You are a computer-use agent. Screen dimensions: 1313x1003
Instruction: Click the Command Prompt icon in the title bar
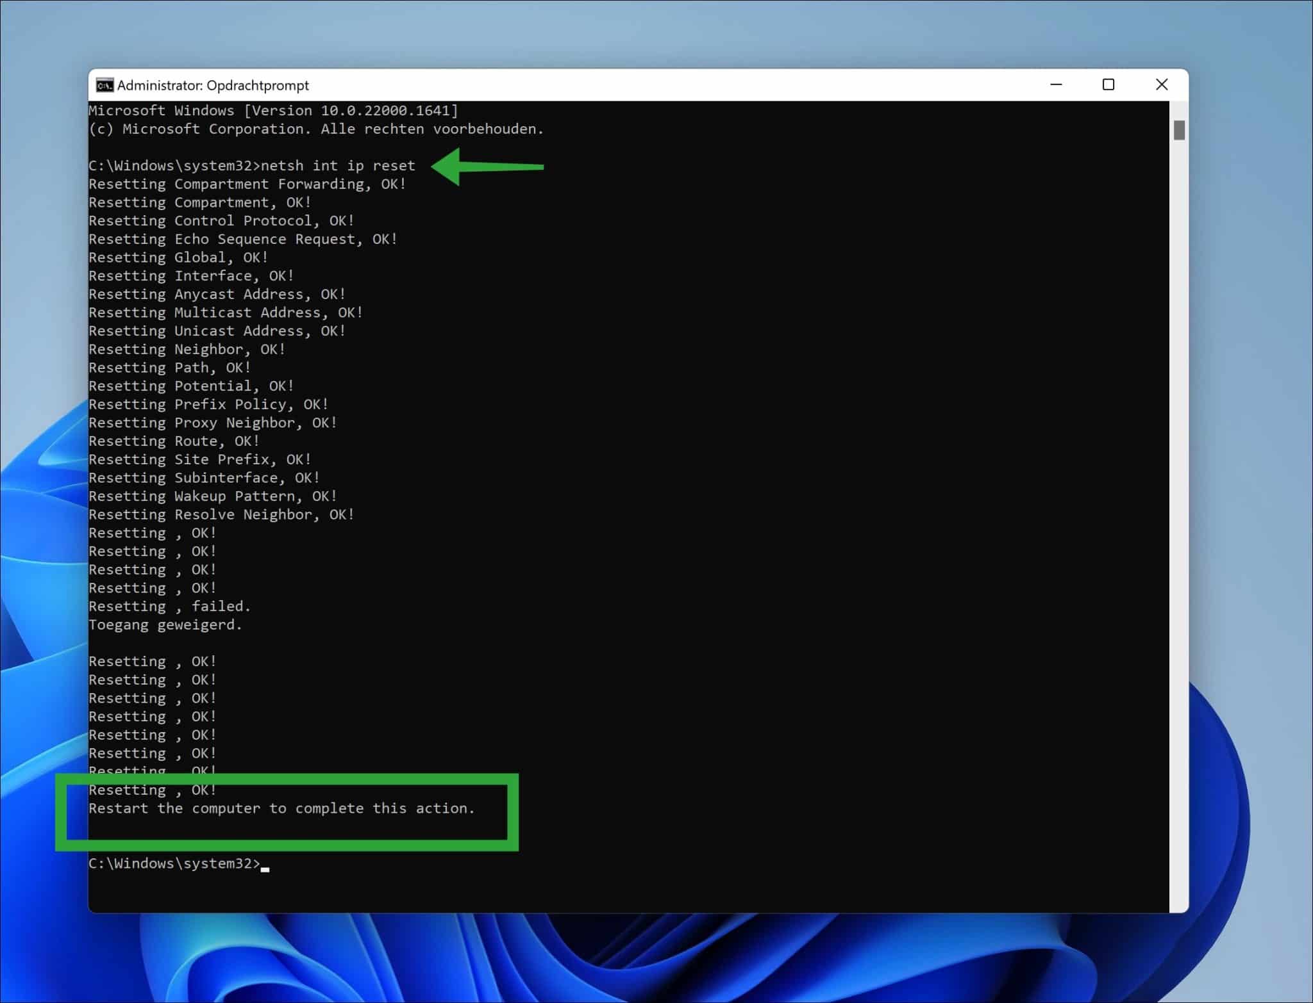click(x=106, y=84)
